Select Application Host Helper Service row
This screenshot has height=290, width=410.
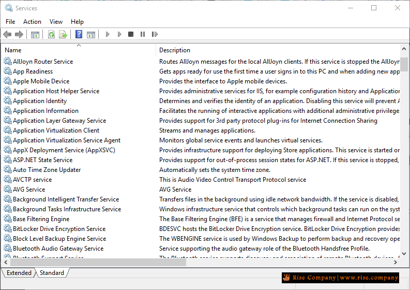pos(201,91)
